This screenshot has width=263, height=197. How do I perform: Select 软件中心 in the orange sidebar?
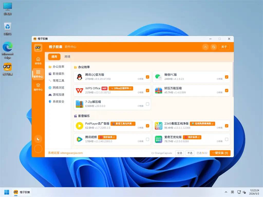tap(38, 74)
